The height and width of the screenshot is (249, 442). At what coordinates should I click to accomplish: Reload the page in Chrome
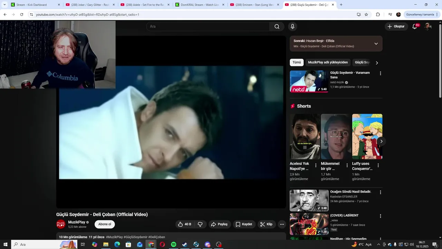point(21,15)
